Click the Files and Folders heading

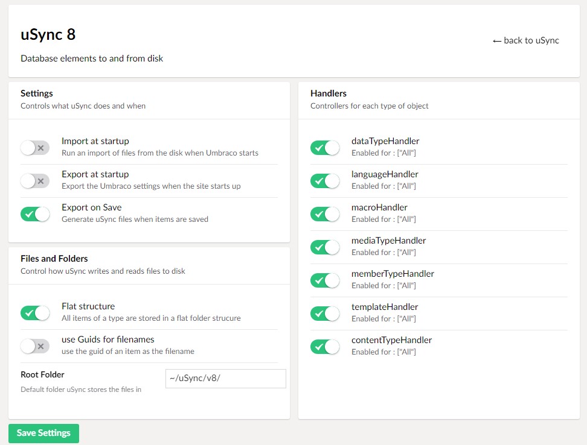(54, 259)
